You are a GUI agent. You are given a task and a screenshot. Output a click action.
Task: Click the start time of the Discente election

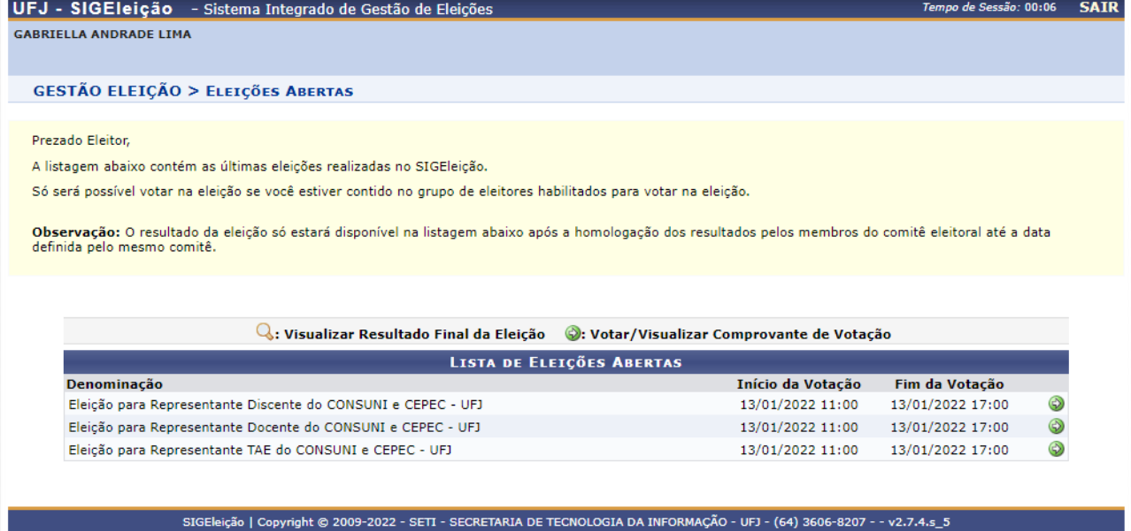tap(799, 405)
